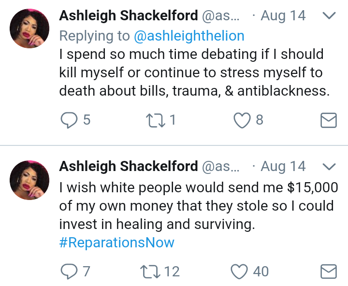
Task: Retweet the first tweet with 1 retweet
Action: click(156, 120)
